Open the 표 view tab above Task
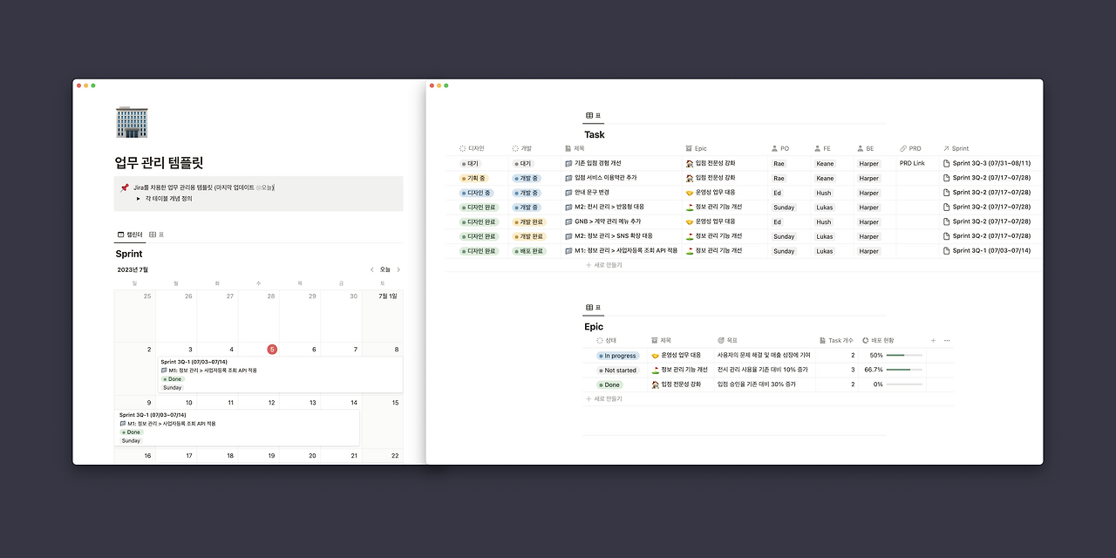This screenshot has width=1116, height=558. click(594, 115)
